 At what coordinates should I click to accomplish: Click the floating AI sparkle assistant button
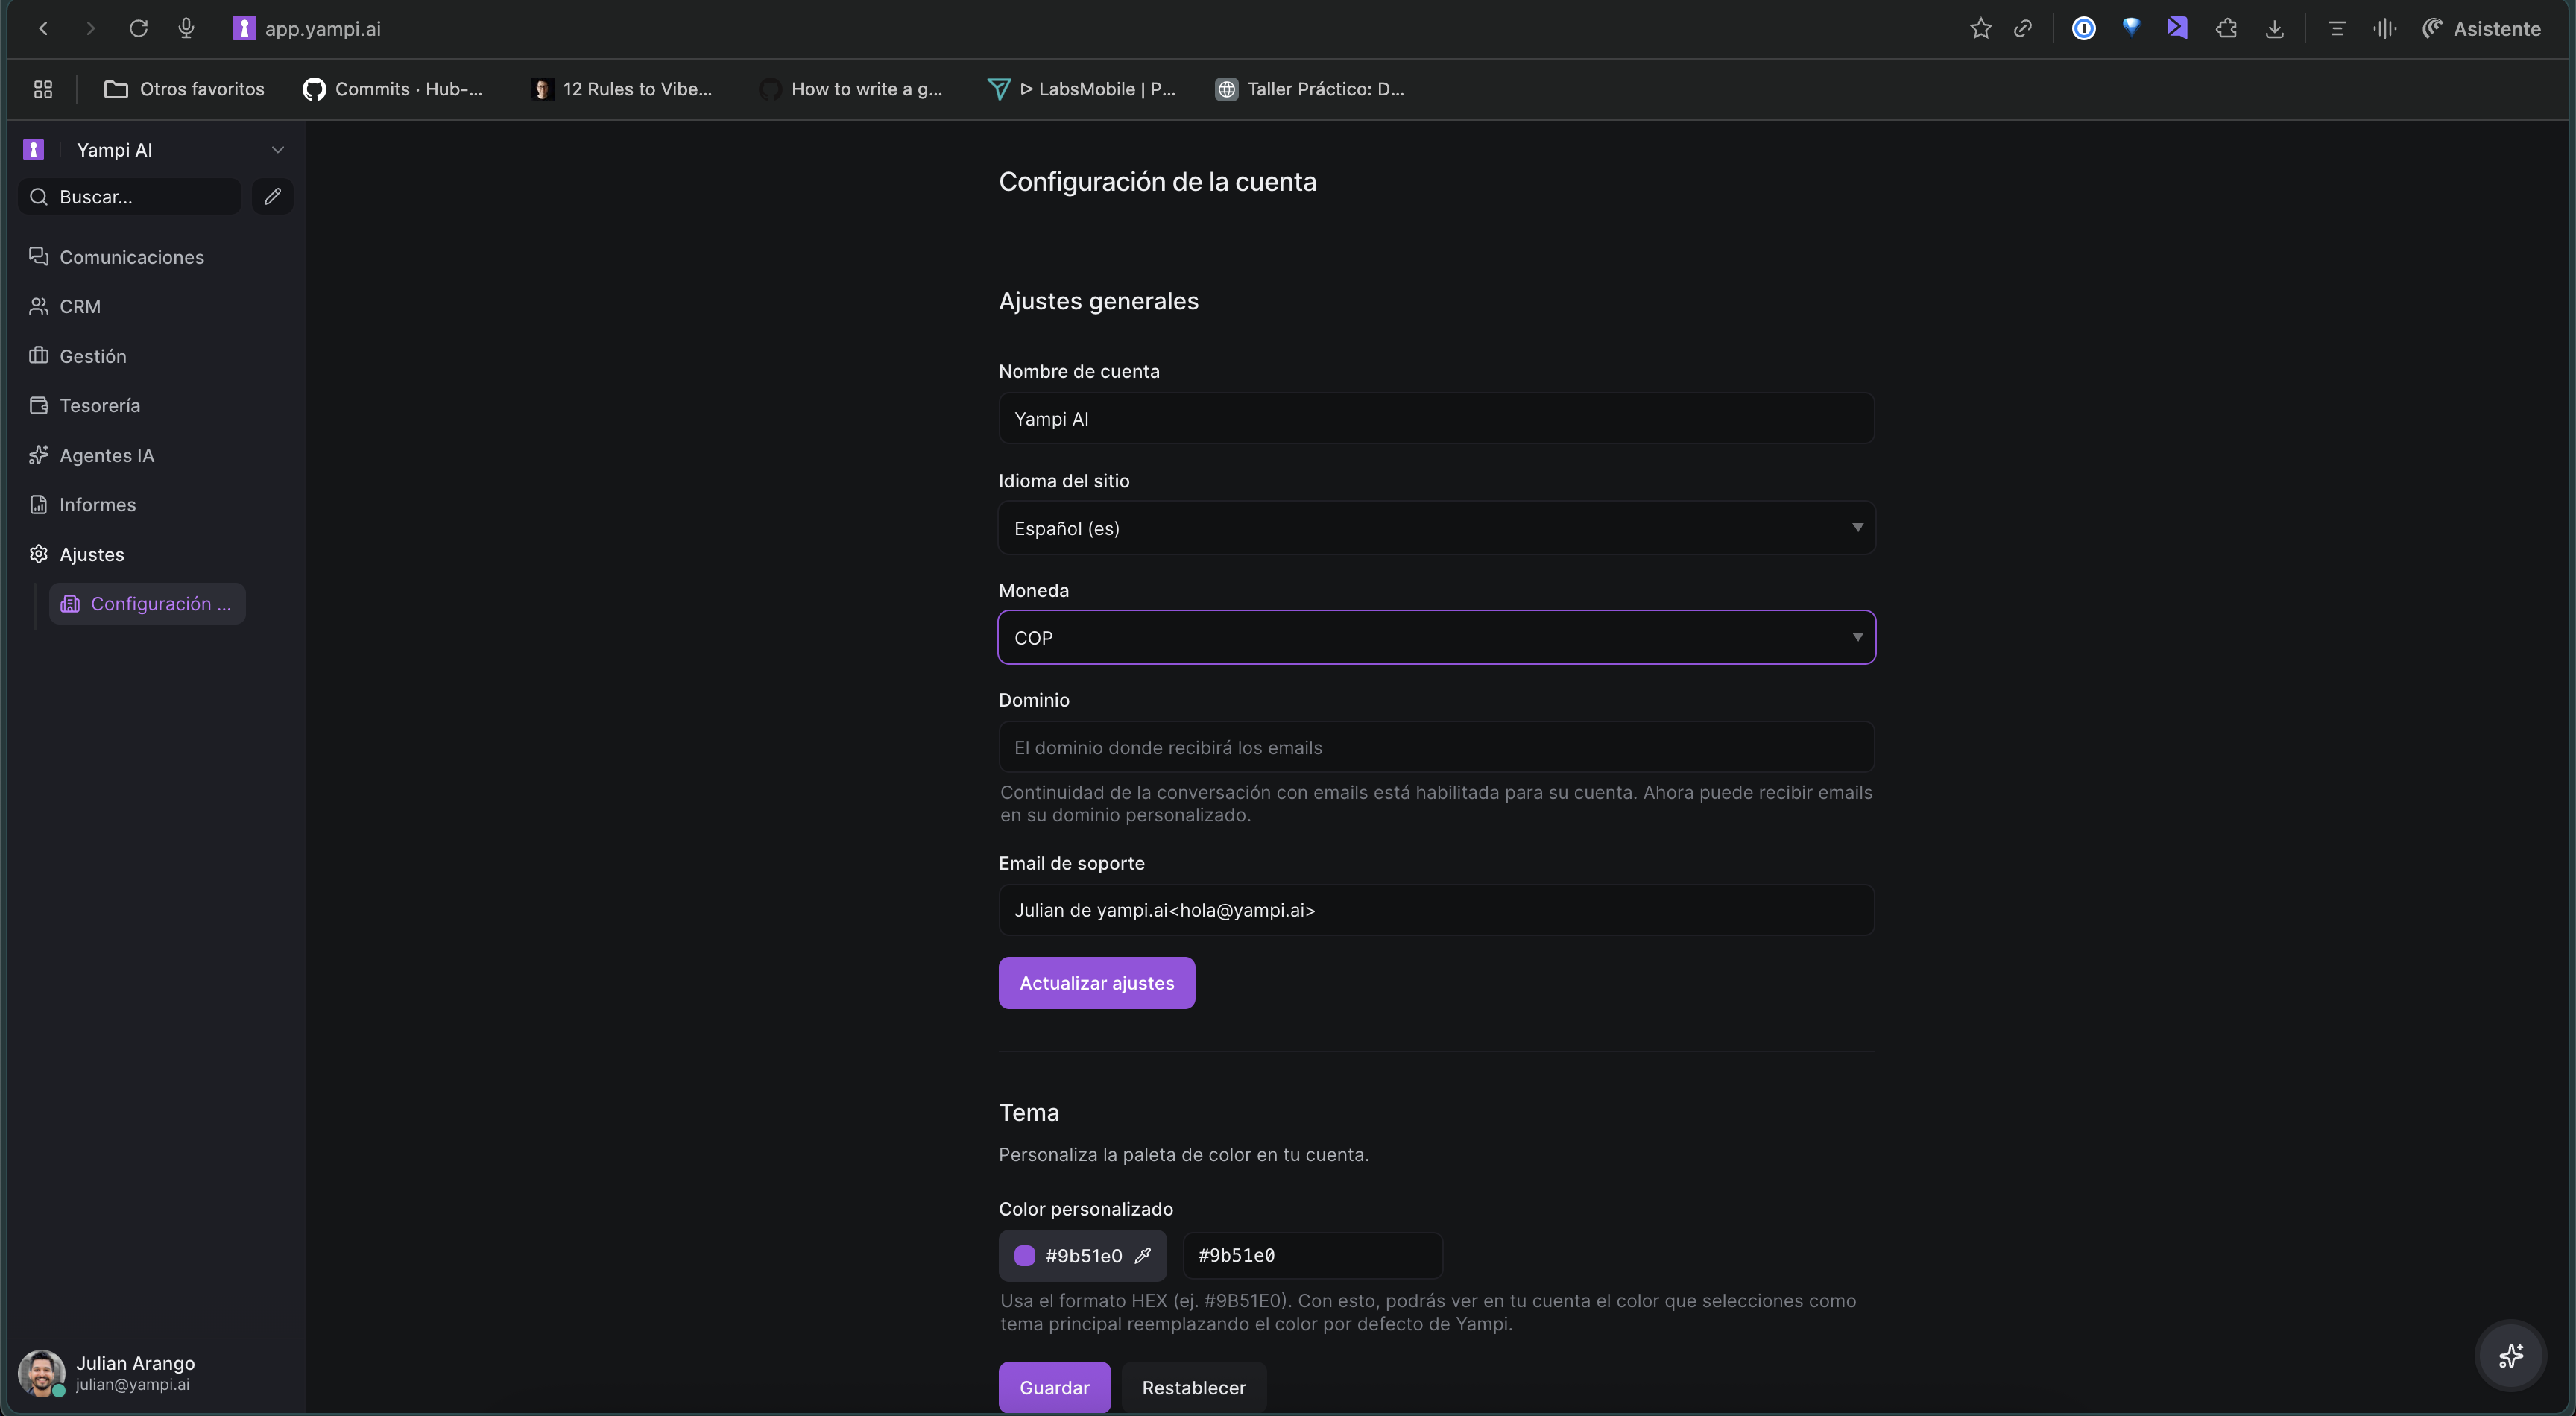click(x=2510, y=1356)
